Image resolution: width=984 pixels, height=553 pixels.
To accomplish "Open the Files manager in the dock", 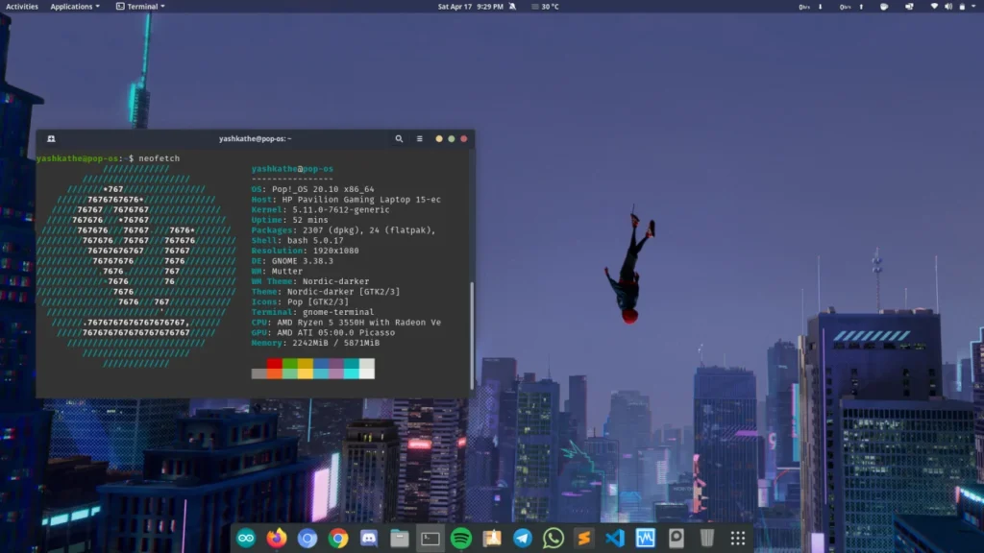I will pyautogui.click(x=400, y=538).
